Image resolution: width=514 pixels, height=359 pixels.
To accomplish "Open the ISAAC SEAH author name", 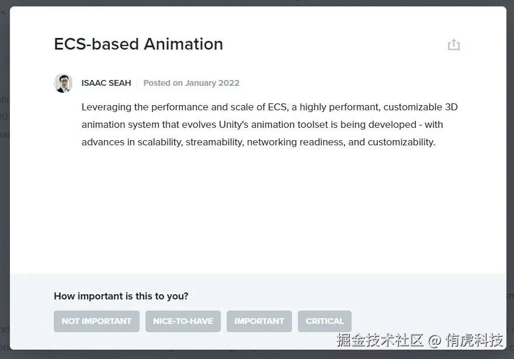I will point(106,83).
